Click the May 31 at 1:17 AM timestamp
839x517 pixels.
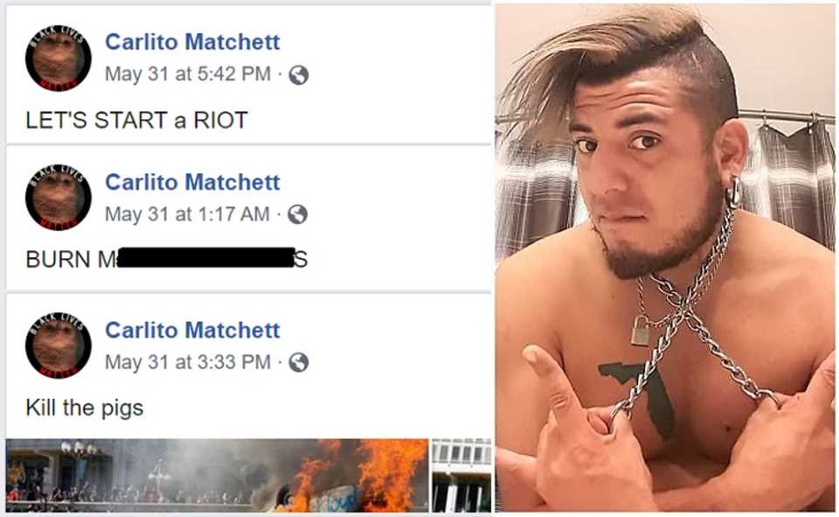click(187, 214)
